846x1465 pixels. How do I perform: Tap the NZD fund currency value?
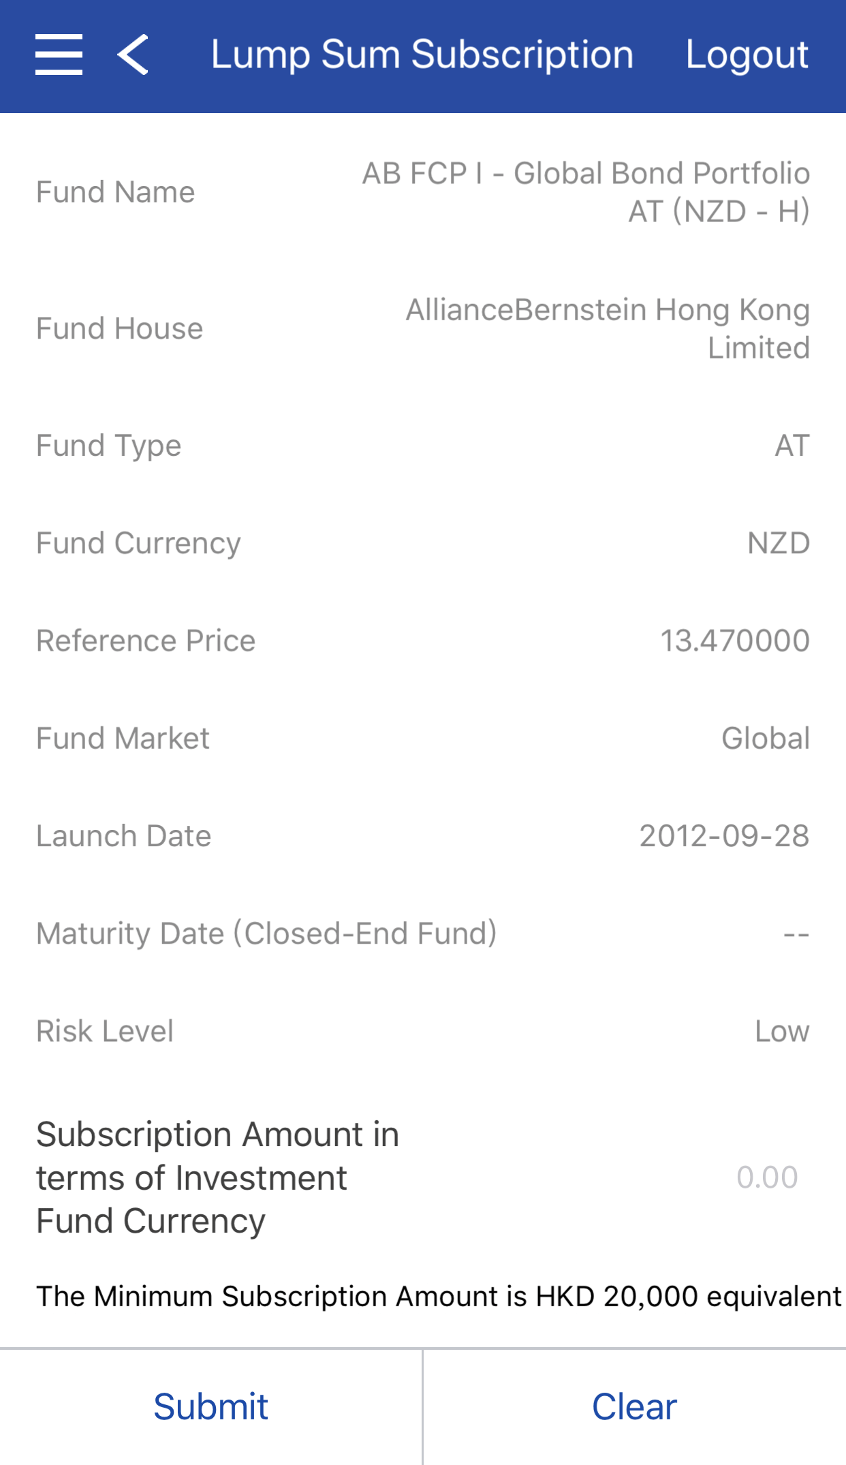[779, 543]
